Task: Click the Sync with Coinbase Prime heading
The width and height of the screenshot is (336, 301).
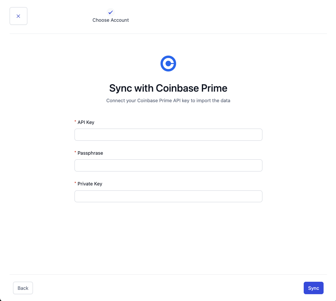Action: [x=168, y=88]
